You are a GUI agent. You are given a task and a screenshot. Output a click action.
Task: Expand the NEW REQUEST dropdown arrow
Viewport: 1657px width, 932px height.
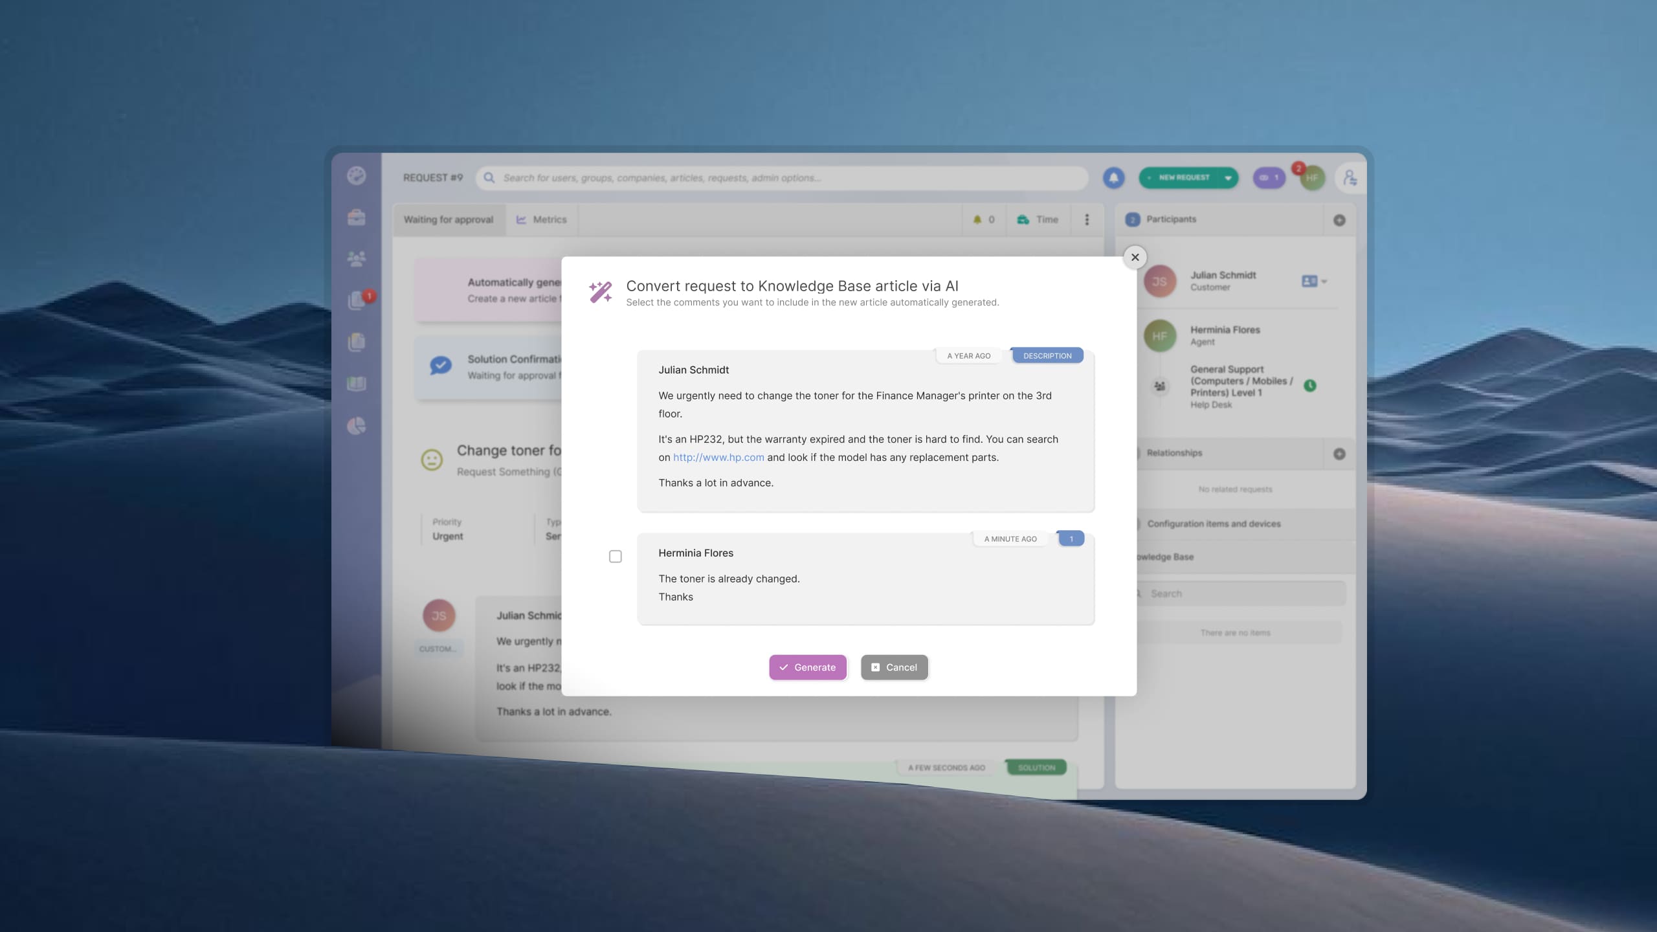tap(1228, 178)
